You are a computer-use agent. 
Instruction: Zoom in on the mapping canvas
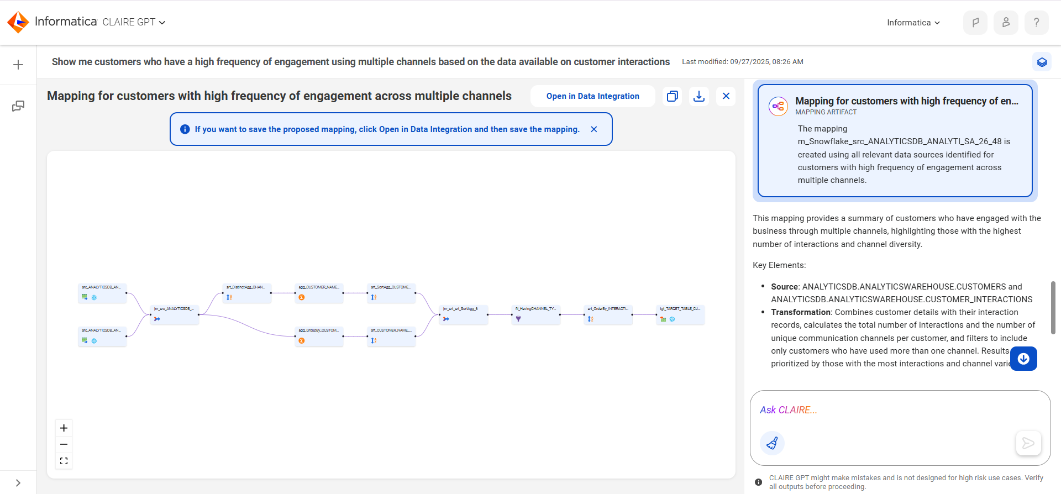pyautogui.click(x=64, y=428)
